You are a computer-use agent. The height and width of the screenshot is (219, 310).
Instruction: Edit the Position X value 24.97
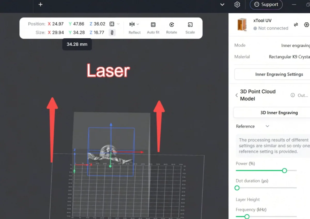tap(58, 24)
